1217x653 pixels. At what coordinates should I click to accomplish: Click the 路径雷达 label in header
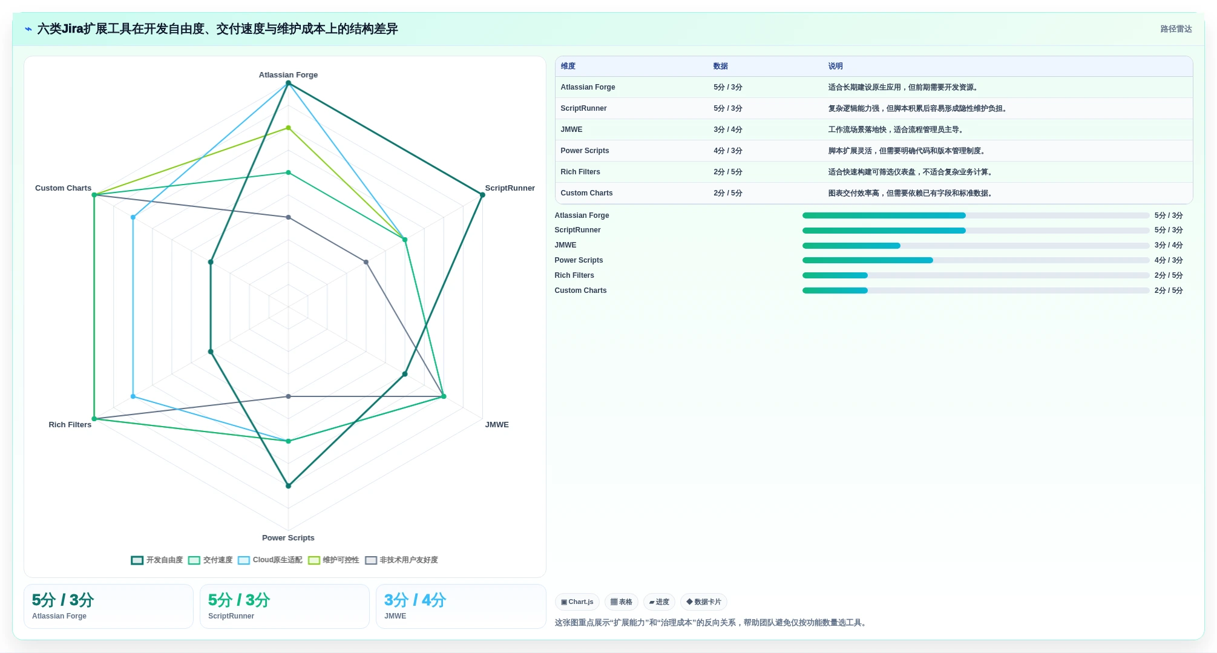tap(1176, 29)
